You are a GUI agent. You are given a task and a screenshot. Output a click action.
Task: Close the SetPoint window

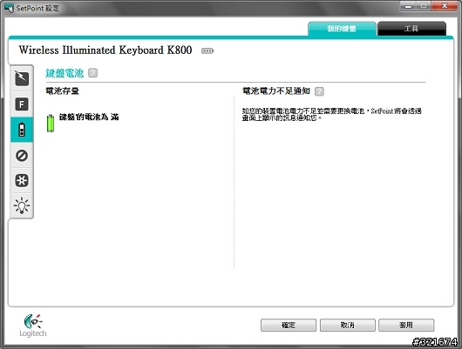[x=445, y=6]
